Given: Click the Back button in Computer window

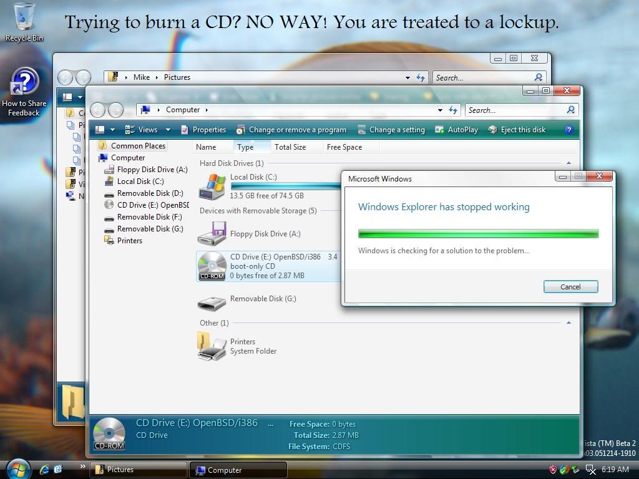Looking at the screenshot, I should click(98, 110).
